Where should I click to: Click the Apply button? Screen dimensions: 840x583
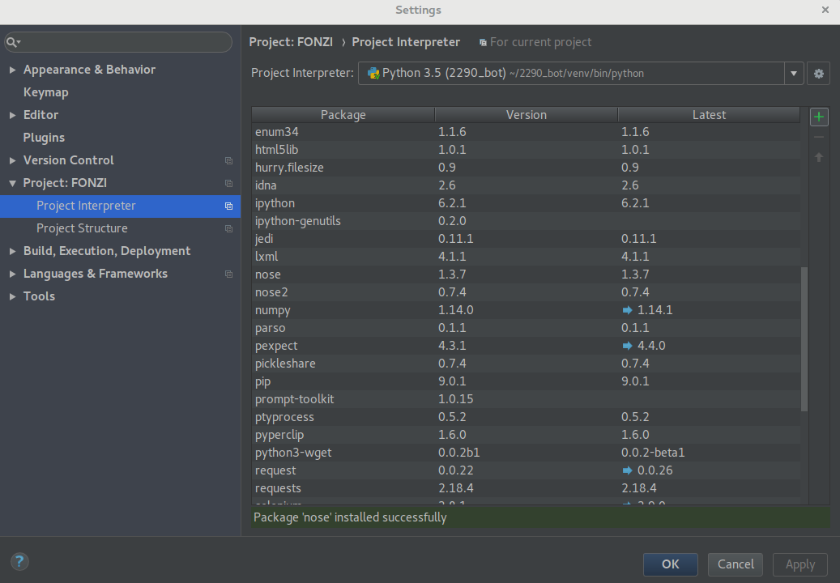tap(800, 564)
